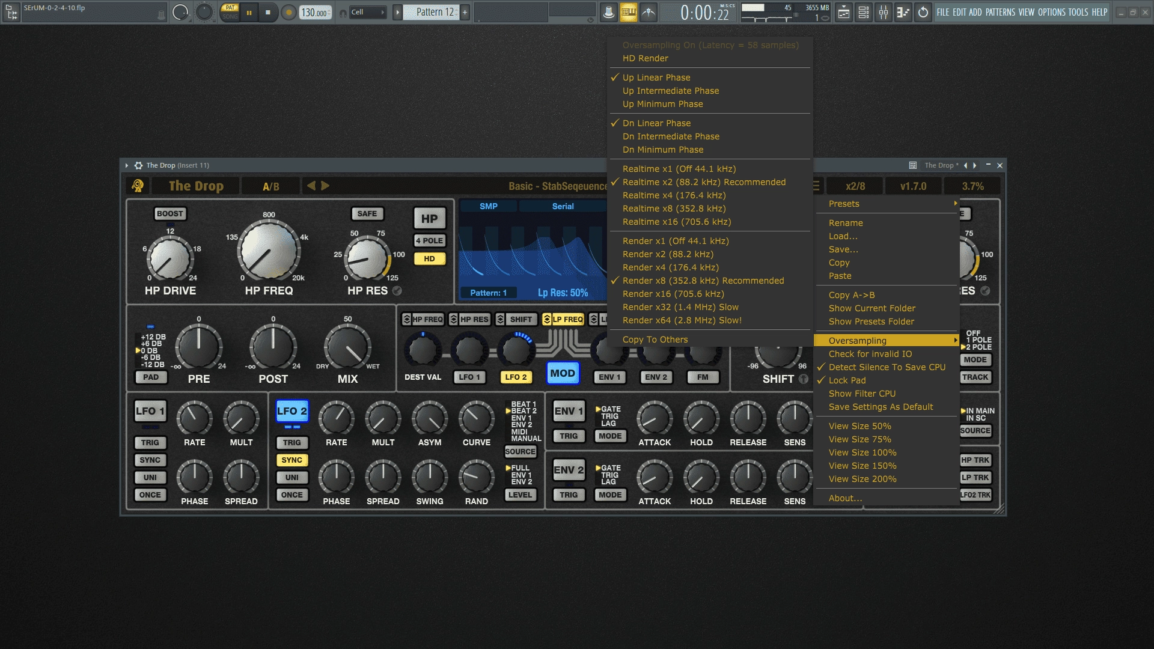Click the MOD button
This screenshot has width=1154, height=649.
click(563, 373)
